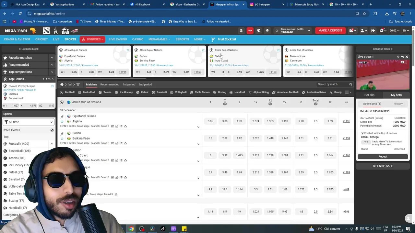Open the EN language dropdown

point(406,31)
